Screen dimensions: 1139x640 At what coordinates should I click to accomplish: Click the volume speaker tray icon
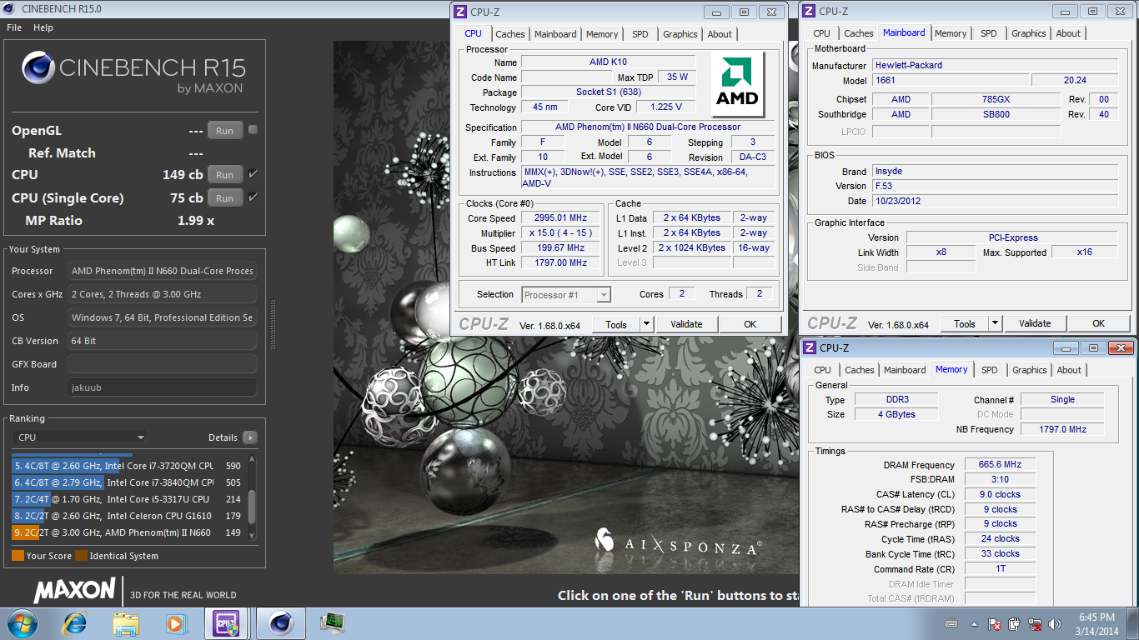coord(1056,624)
